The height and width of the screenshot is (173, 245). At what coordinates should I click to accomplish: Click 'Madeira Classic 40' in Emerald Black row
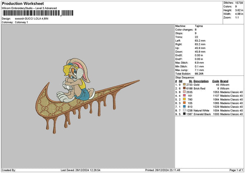(232, 114)
